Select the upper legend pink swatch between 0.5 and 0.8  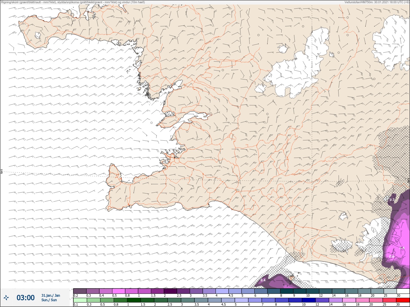(119, 291)
